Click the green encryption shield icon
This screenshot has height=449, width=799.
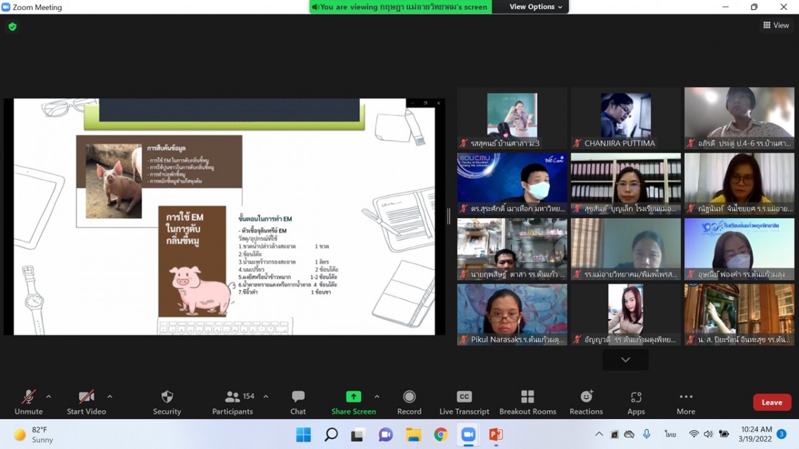tap(12, 27)
